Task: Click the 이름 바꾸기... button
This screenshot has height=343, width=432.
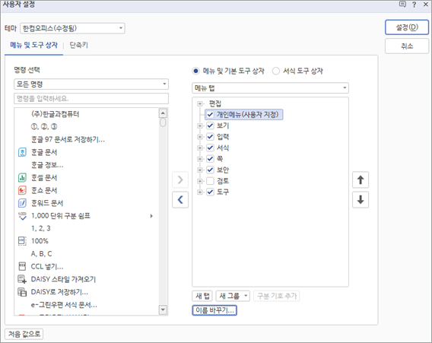Action: click(x=214, y=310)
